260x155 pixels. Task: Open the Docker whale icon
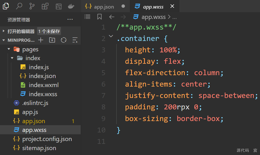point(71,6)
